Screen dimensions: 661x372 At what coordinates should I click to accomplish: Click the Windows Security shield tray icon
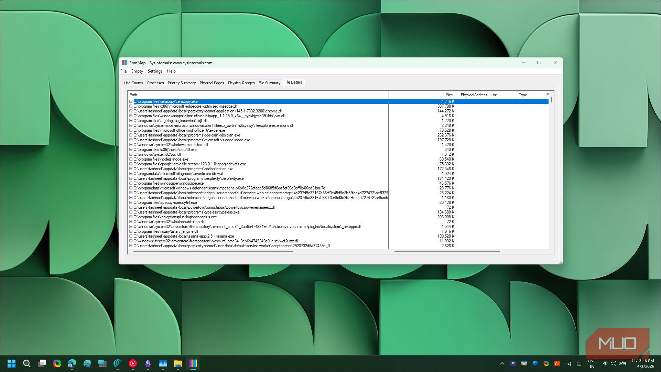pos(535,363)
